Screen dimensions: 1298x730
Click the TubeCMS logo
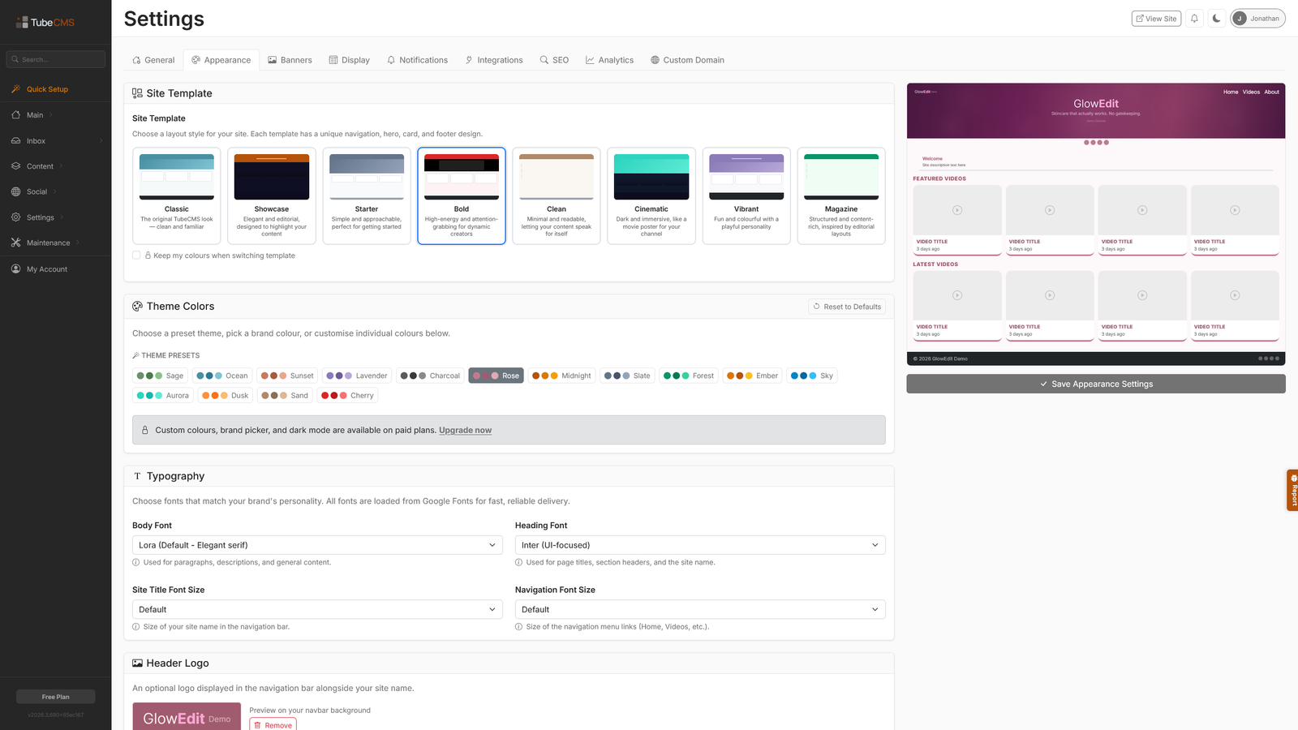[45, 22]
